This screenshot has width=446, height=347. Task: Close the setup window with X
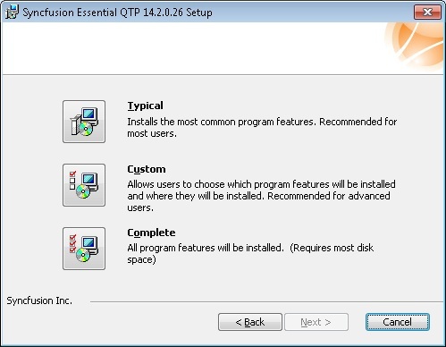point(427,13)
